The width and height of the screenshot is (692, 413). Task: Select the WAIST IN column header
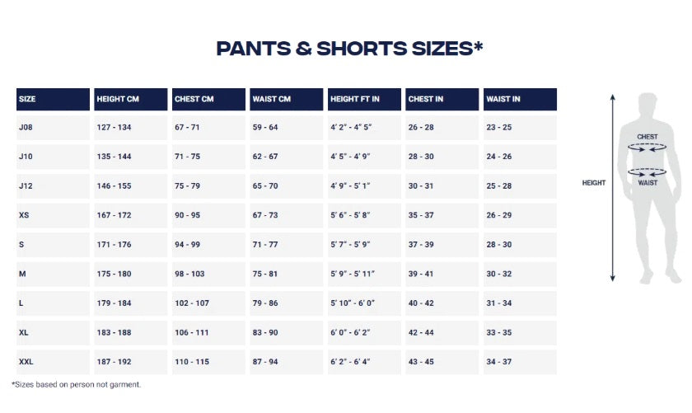click(x=521, y=100)
